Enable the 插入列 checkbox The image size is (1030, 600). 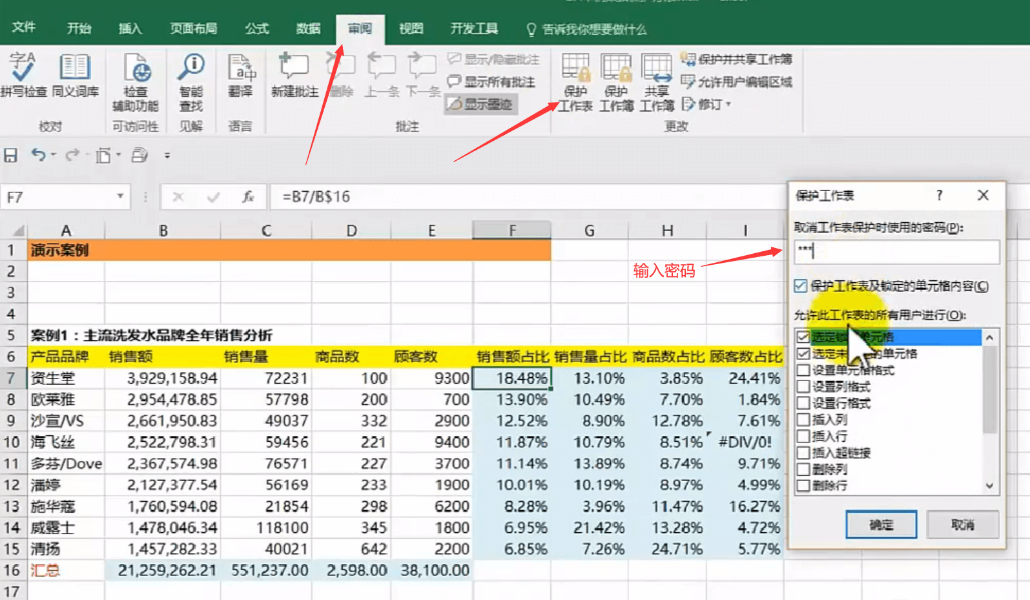pyautogui.click(x=803, y=420)
